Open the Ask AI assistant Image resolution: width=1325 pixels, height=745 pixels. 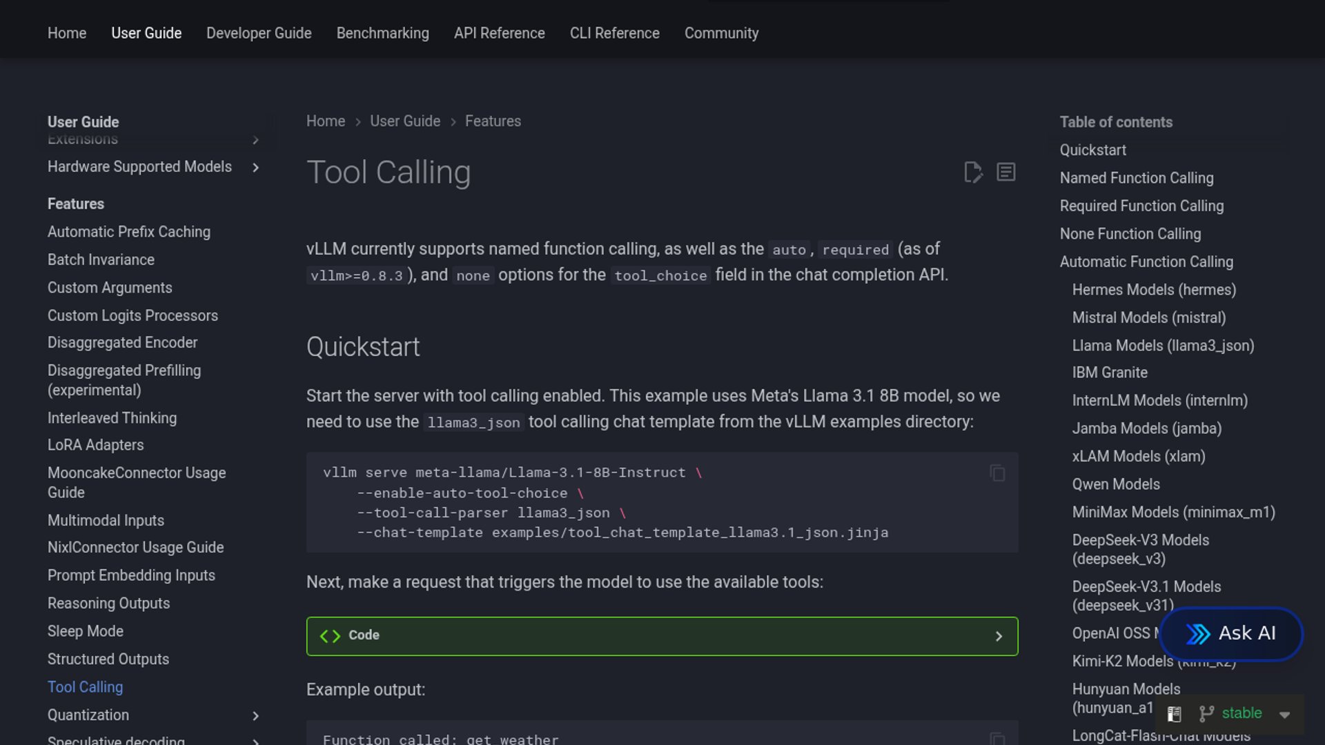point(1230,633)
